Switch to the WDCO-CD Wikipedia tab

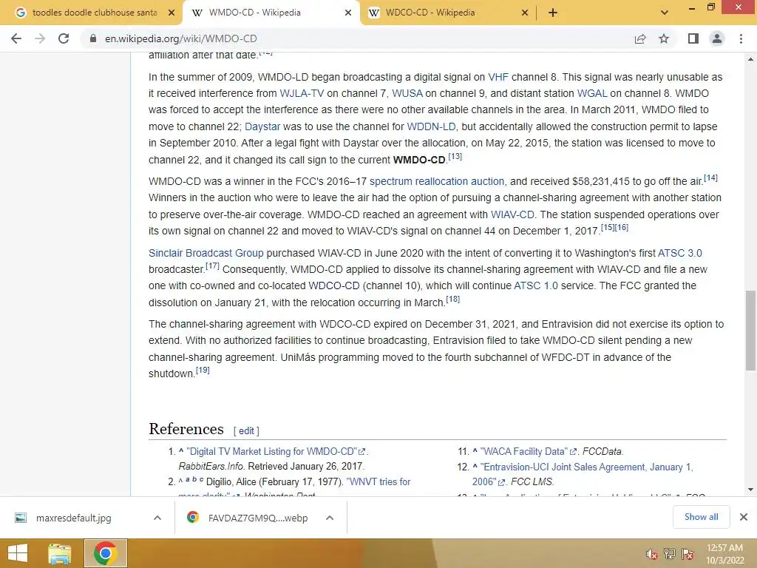pyautogui.click(x=430, y=13)
